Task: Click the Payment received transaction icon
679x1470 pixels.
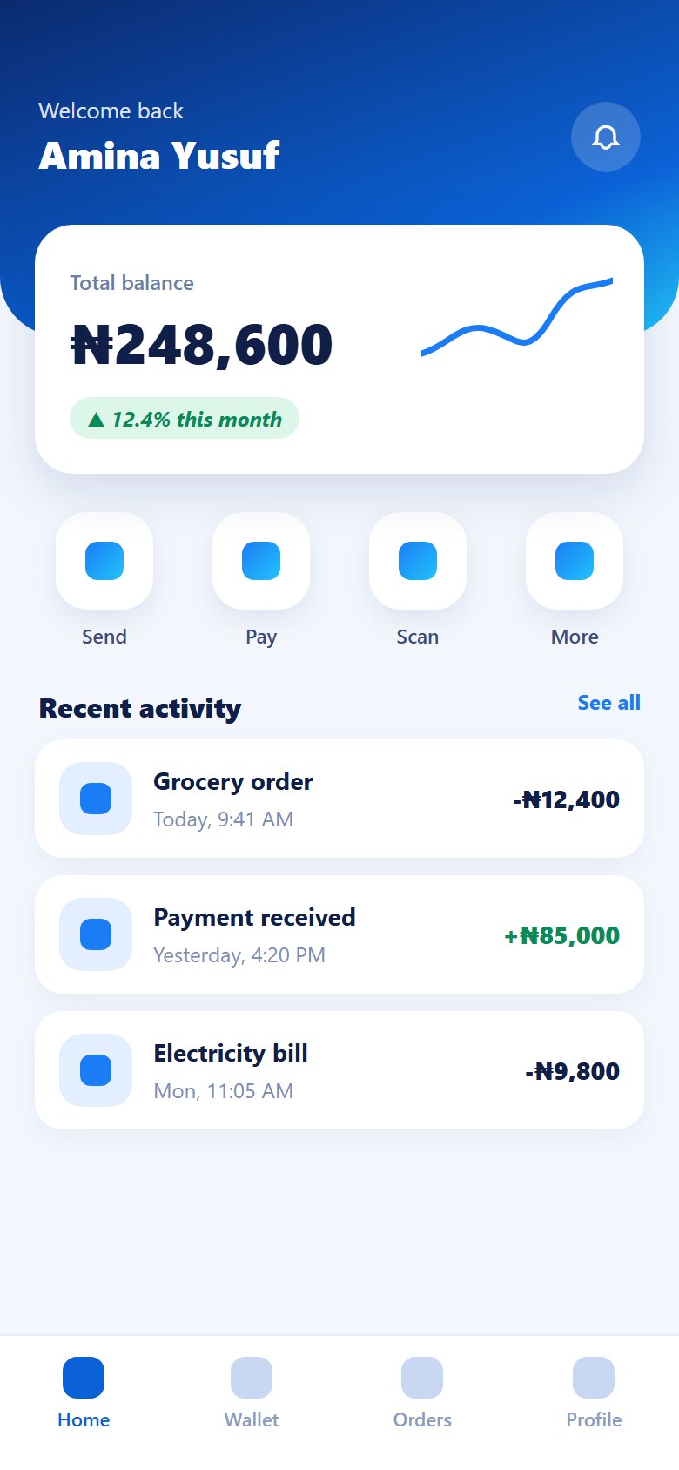Action: 96,934
